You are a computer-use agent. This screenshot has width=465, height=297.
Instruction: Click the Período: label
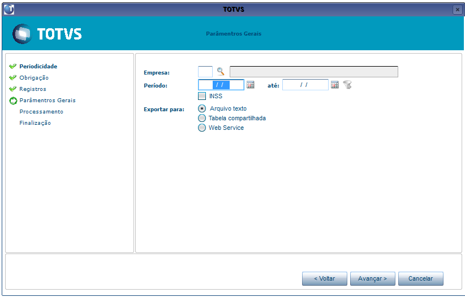pyautogui.click(x=156, y=86)
